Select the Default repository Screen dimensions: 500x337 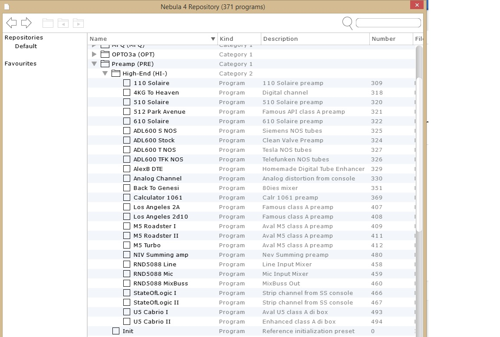(x=26, y=46)
